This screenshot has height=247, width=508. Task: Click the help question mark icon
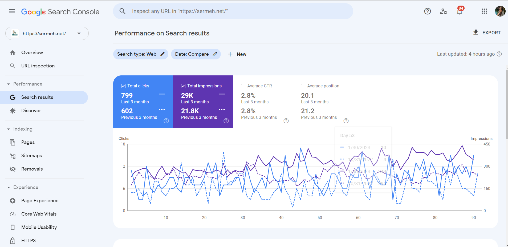click(427, 11)
